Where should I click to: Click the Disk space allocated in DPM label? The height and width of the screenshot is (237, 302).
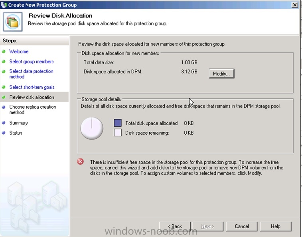pos(113,72)
